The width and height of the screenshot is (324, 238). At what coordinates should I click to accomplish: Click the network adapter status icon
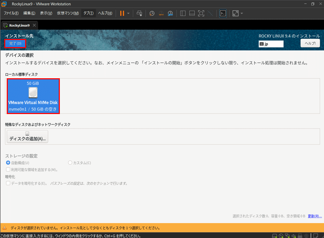[x=288, y=236]
